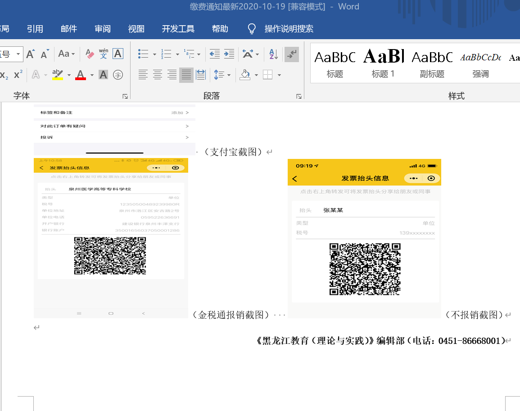Toggle character shading

pos(104,75)
